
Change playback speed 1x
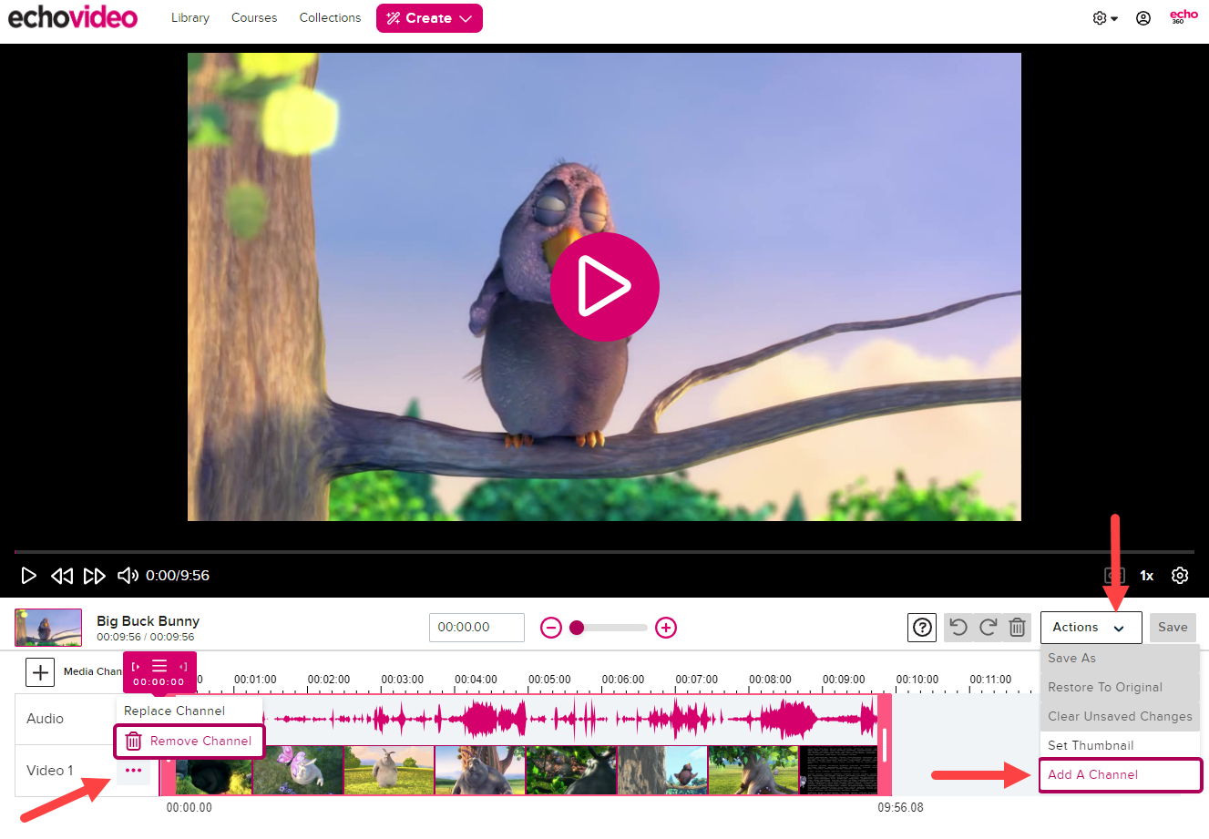(x=1147, y=576)
